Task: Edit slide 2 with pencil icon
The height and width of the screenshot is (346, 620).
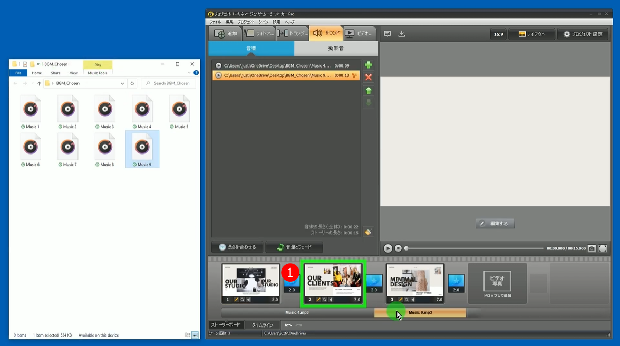Action: [x=318, y=300]
